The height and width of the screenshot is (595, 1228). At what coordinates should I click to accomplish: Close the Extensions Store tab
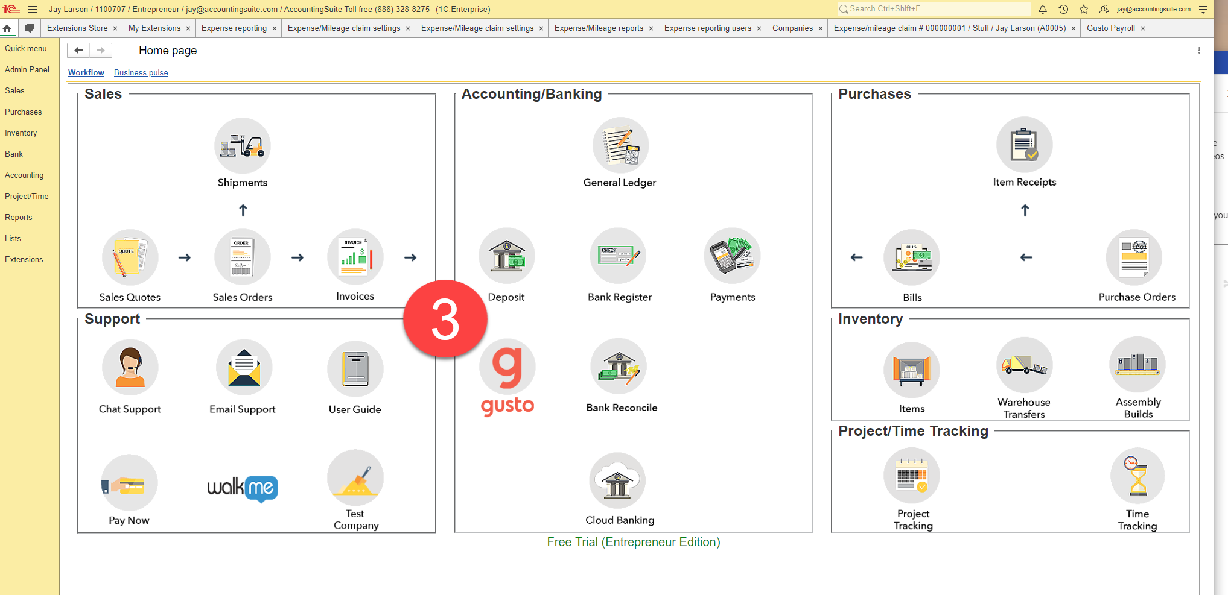(x=115, y=28)
